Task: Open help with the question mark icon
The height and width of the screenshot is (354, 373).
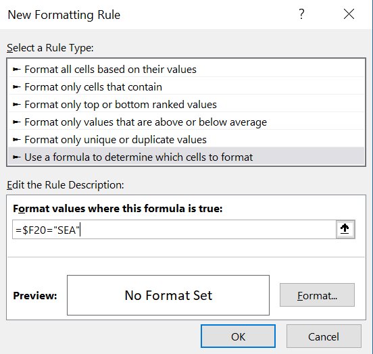Action: coord(301,14)
